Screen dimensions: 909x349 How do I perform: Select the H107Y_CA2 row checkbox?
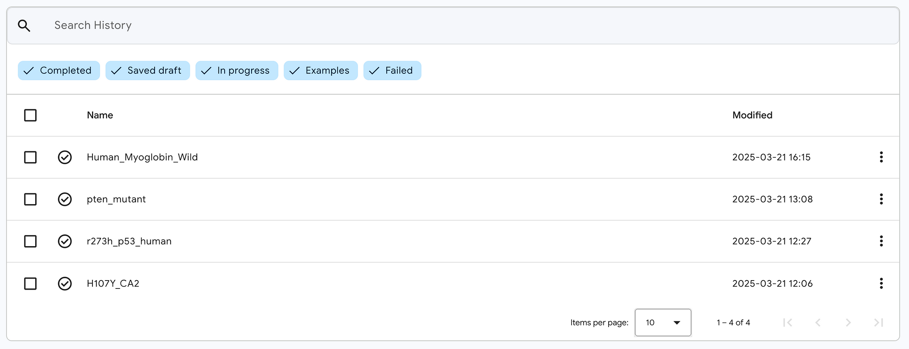point(30,284)
